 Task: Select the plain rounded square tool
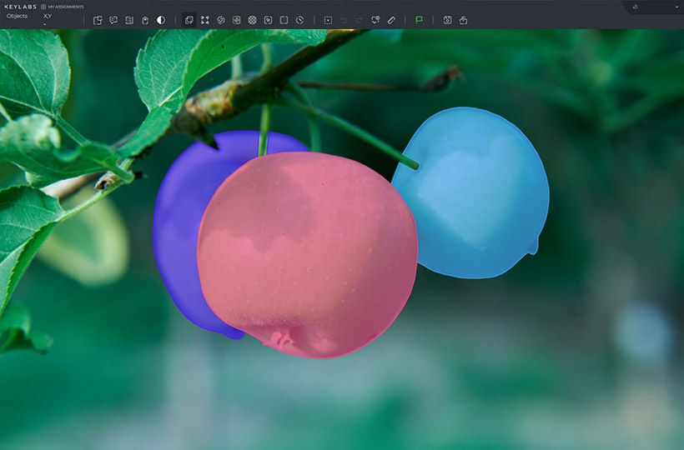coord(284,20)
